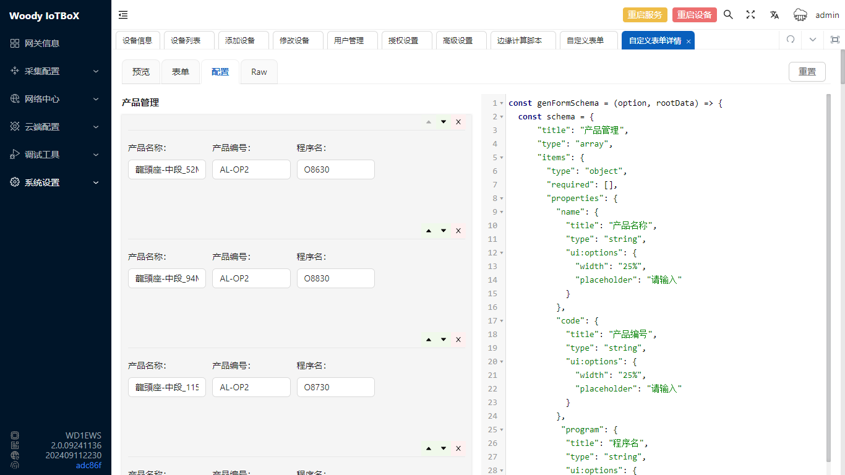Open 网关信息 in the sidebar
This screenshot has height=475, width=845.
click(x=42, y=43)
